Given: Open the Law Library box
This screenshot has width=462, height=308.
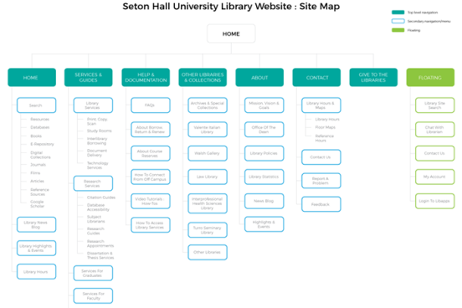Looking at the screenshot, I should point(208,177).
